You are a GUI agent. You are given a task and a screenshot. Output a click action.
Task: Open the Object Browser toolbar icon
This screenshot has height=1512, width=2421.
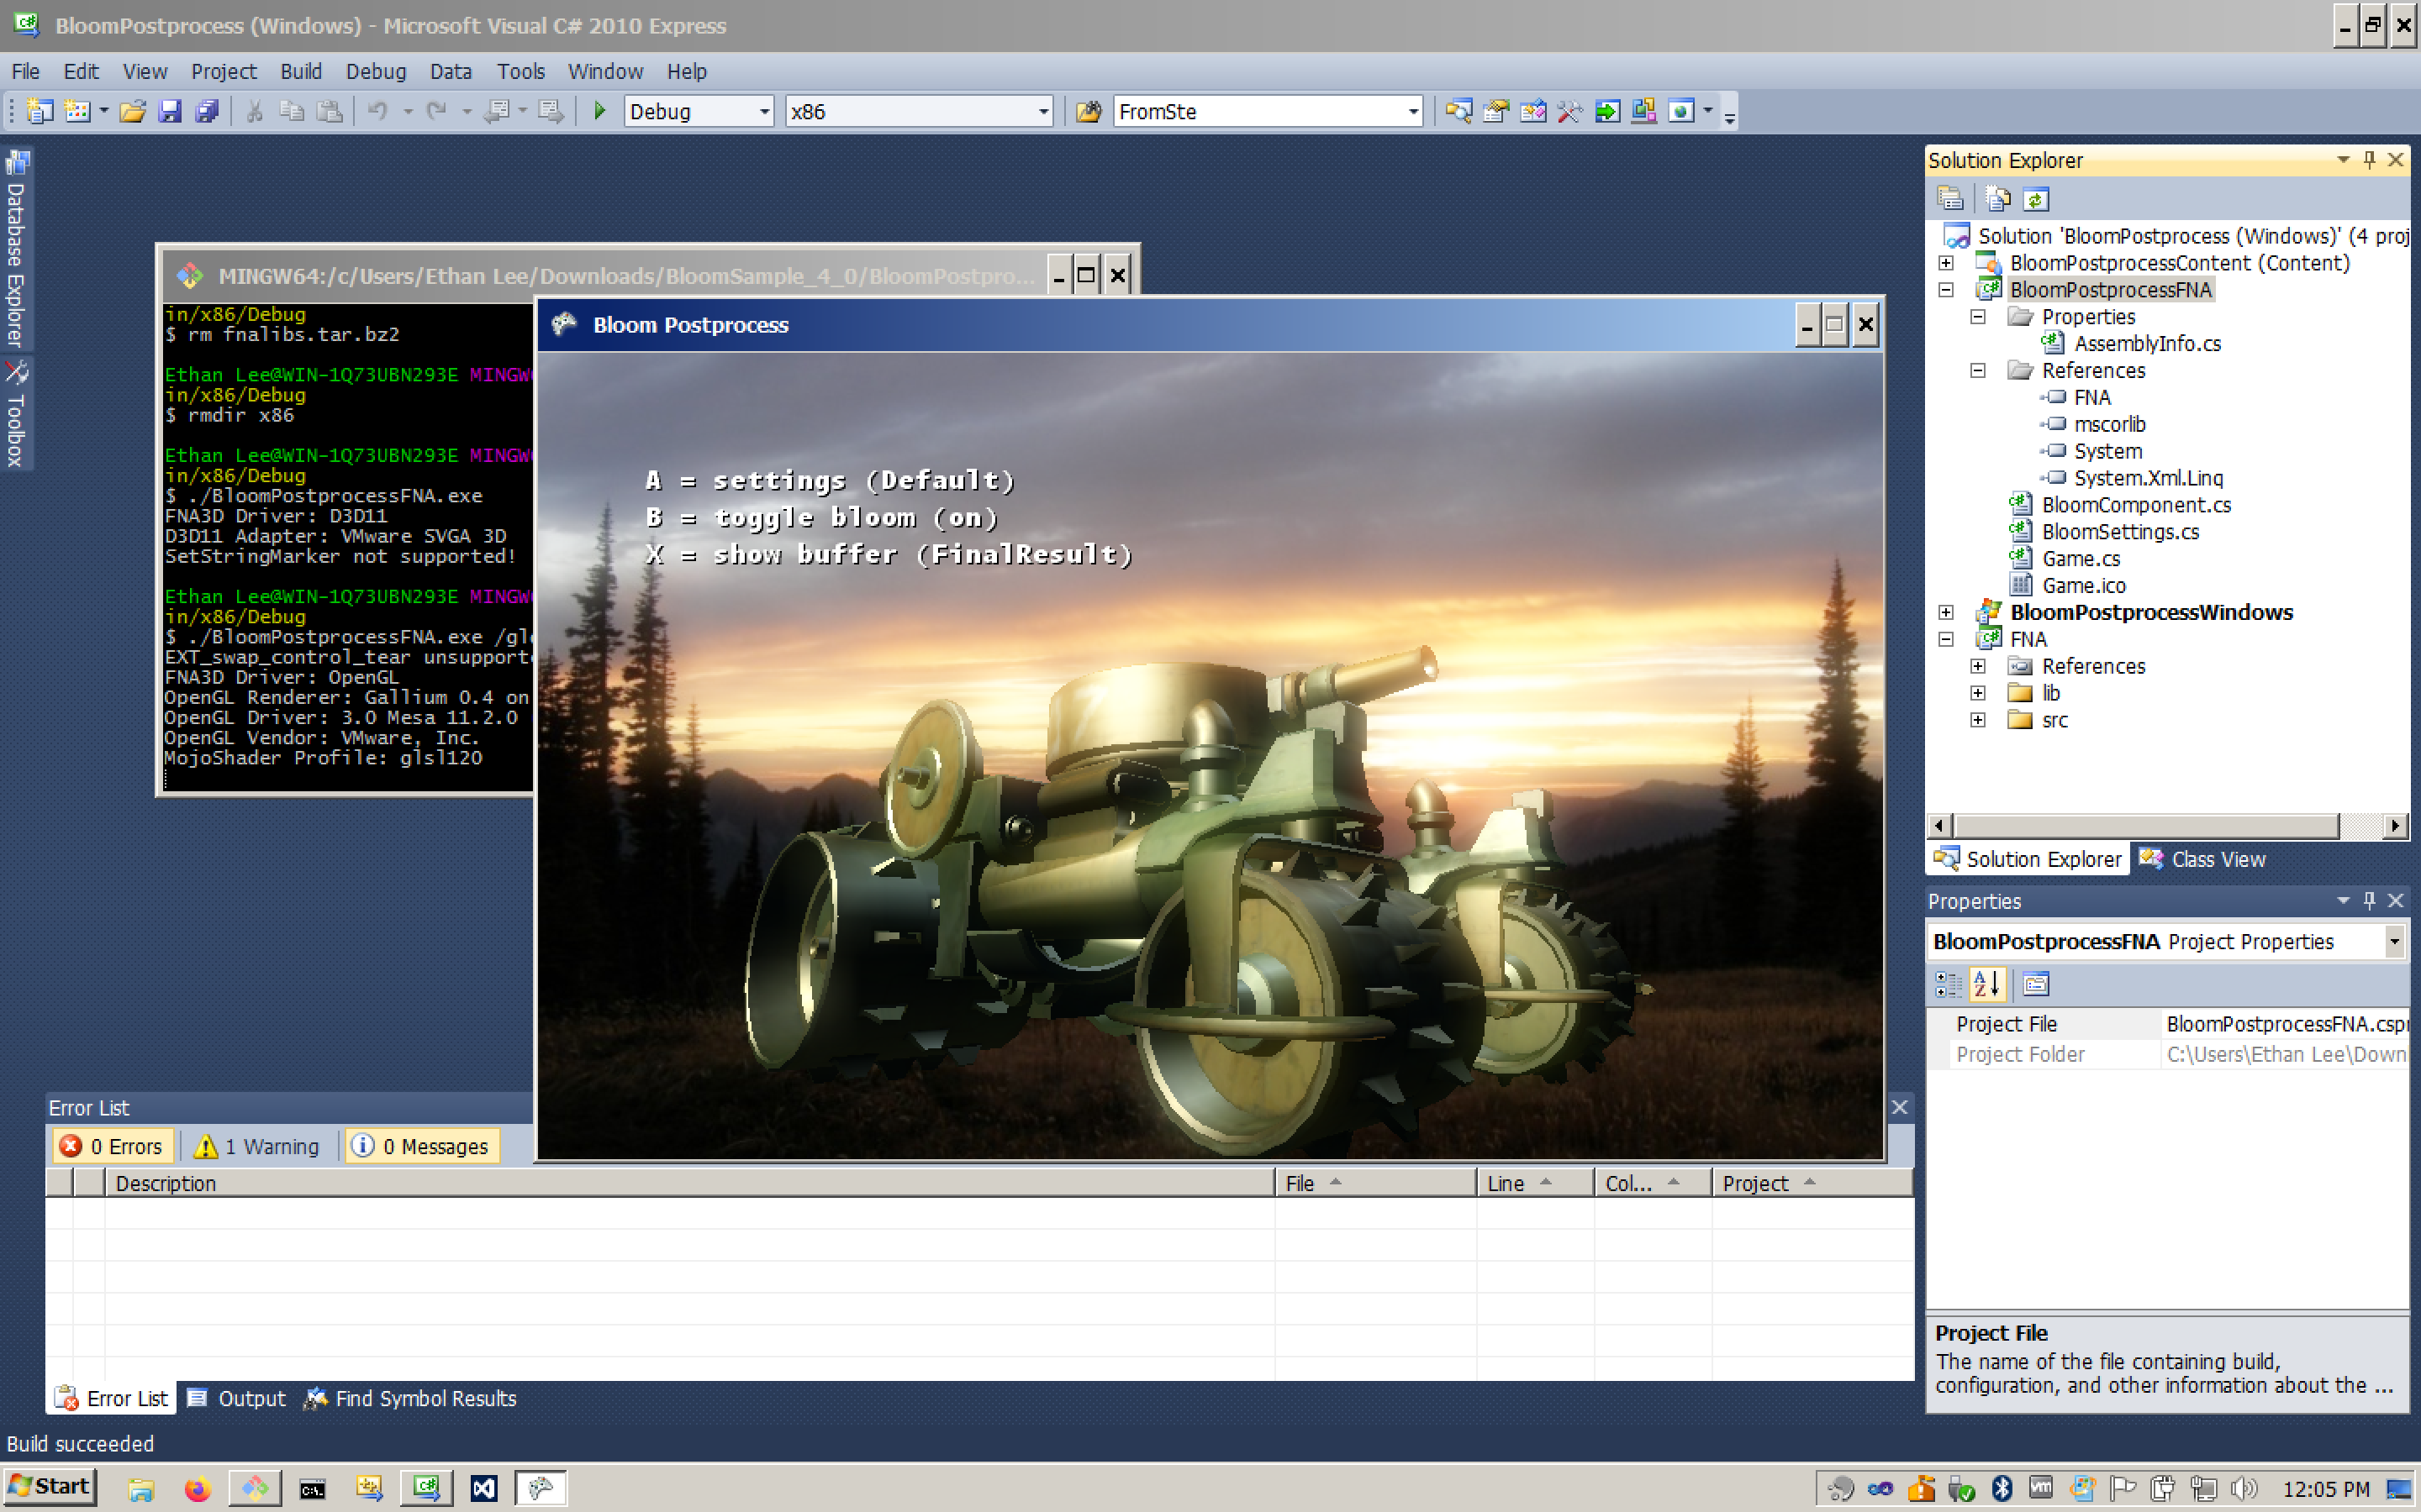click(1532, 112)
